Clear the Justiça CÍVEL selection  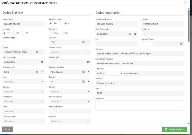click(x=83, y=42)
